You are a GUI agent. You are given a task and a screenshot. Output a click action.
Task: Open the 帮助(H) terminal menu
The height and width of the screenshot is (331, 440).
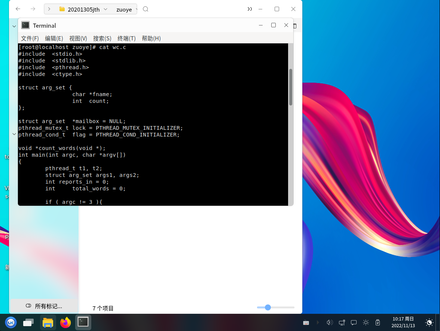[x=151, y=39]
